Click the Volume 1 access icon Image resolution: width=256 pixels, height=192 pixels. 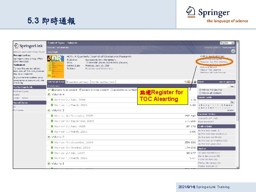point(49,164)
